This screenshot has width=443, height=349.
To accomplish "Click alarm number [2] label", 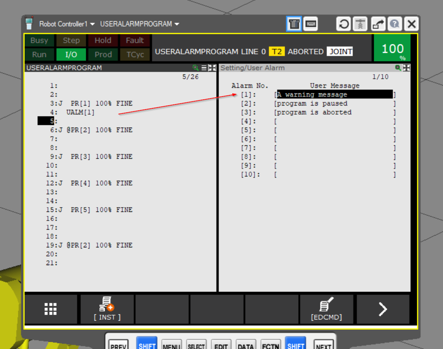I will tap(248, 104).
